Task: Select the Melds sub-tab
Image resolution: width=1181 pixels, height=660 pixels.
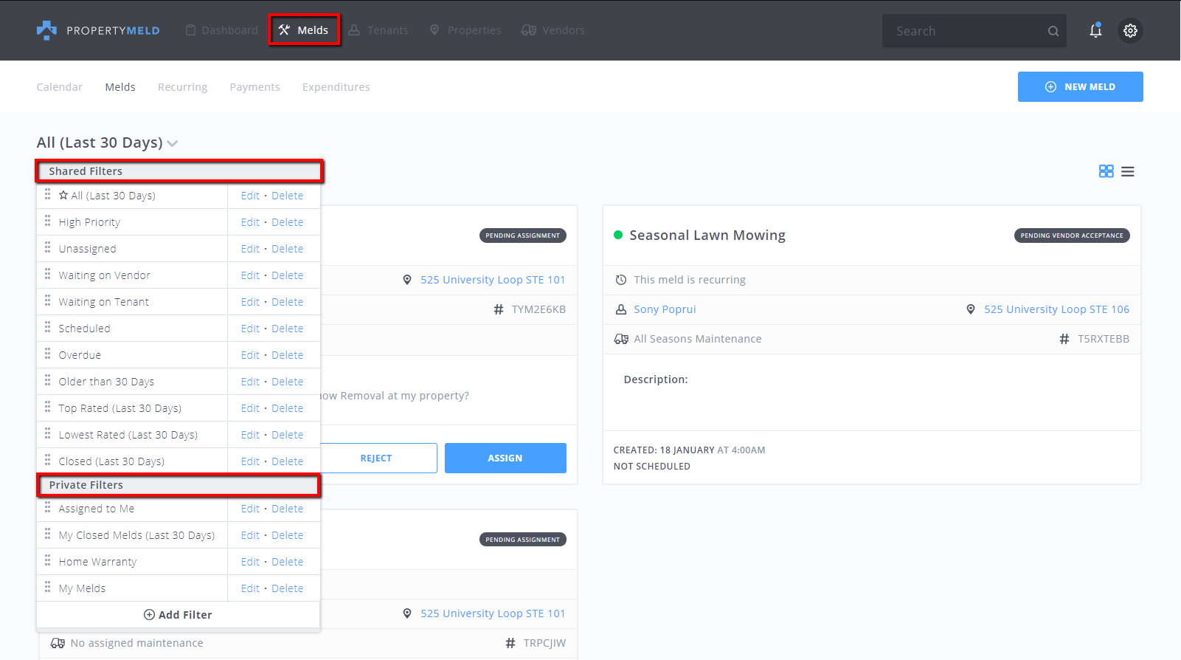Action: point(120,87)
